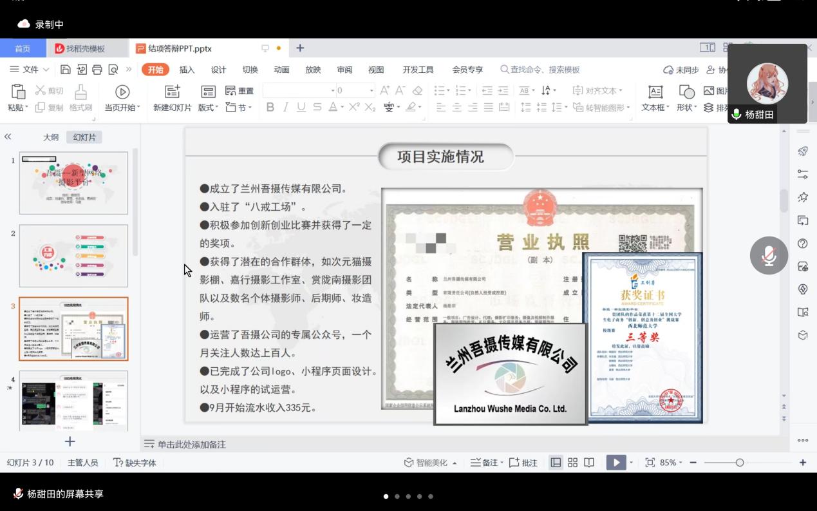
Task: Toggle the 备注 notes pane in status bar
Action: click(484, 463)
